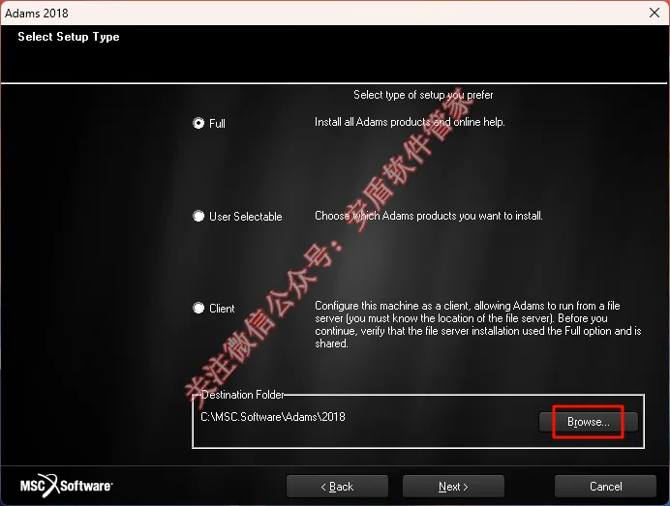Open Browse to change destination folder
The width and height of the screenshot is (670, 506).
[589, 422]
